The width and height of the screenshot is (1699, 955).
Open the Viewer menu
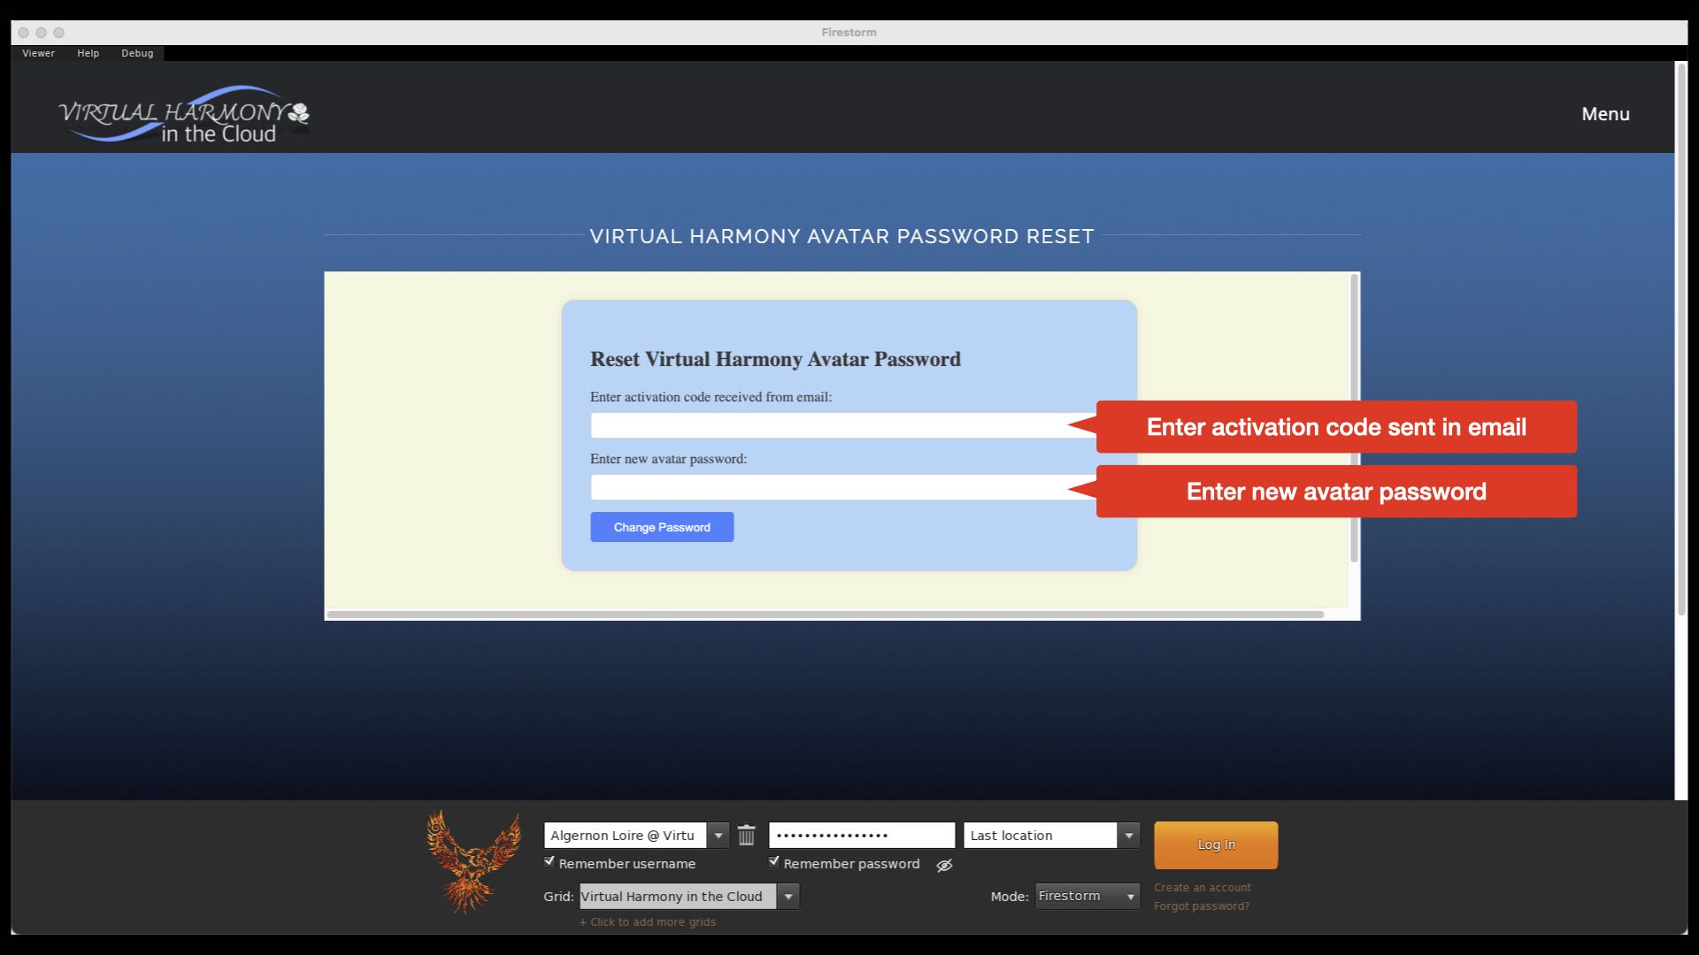tap(38, 53)
